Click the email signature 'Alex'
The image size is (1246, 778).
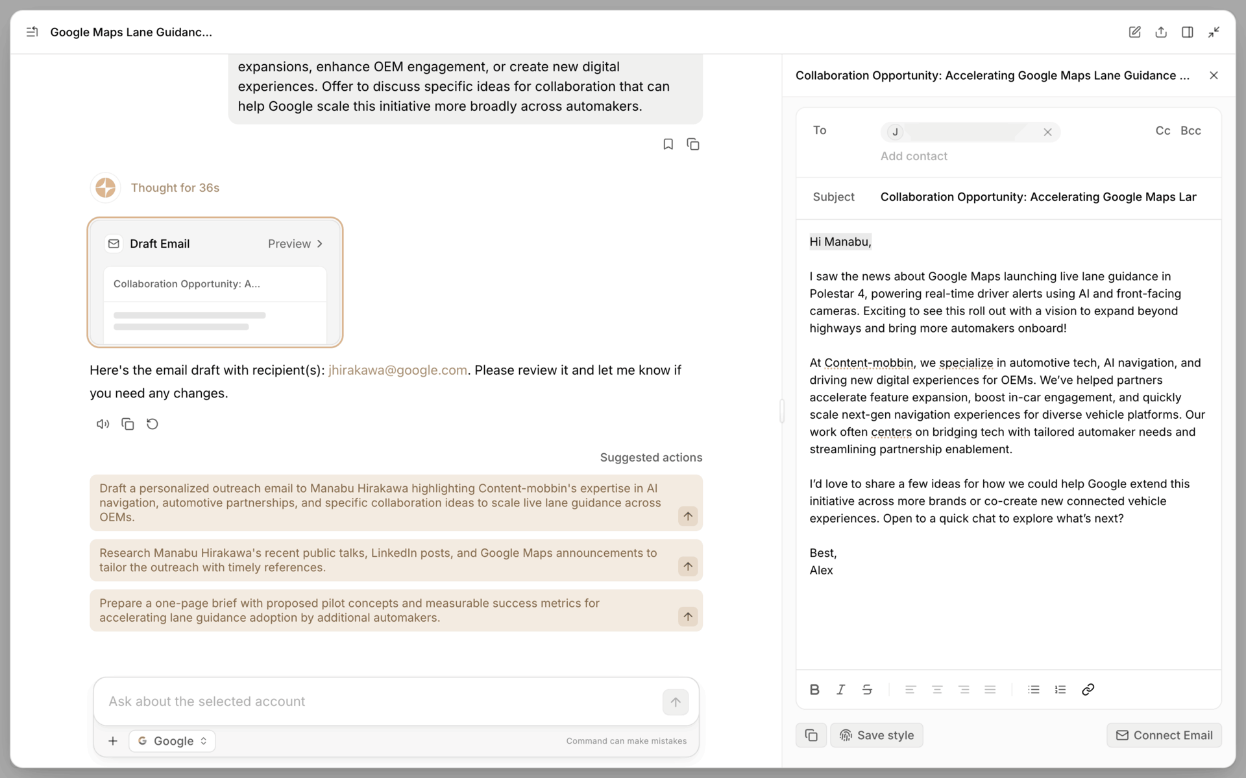pos(821,571)
